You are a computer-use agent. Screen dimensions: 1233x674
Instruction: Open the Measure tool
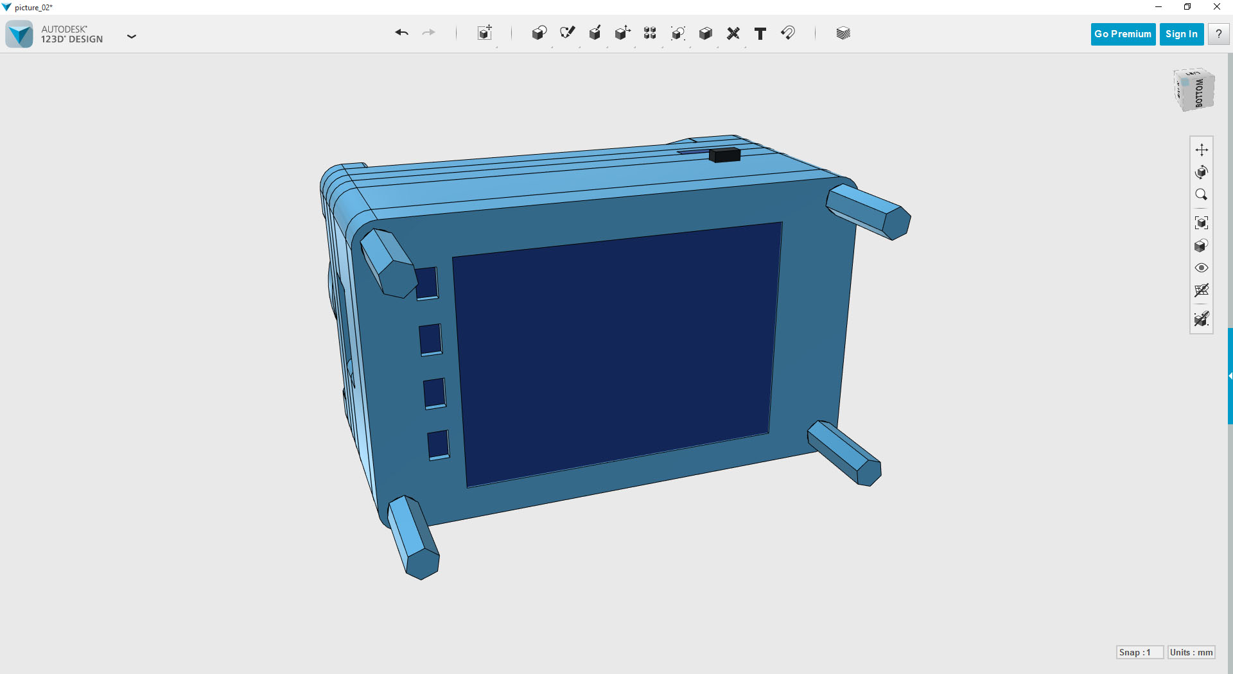click(733, 33)
